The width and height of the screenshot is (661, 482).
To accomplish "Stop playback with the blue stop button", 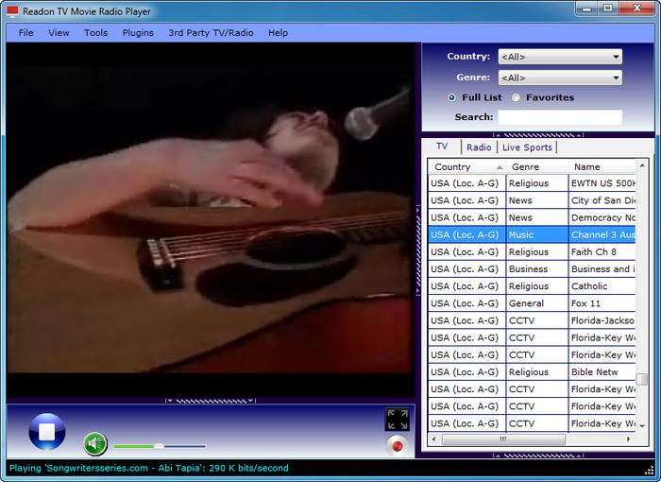I will [x=47, y=433].
